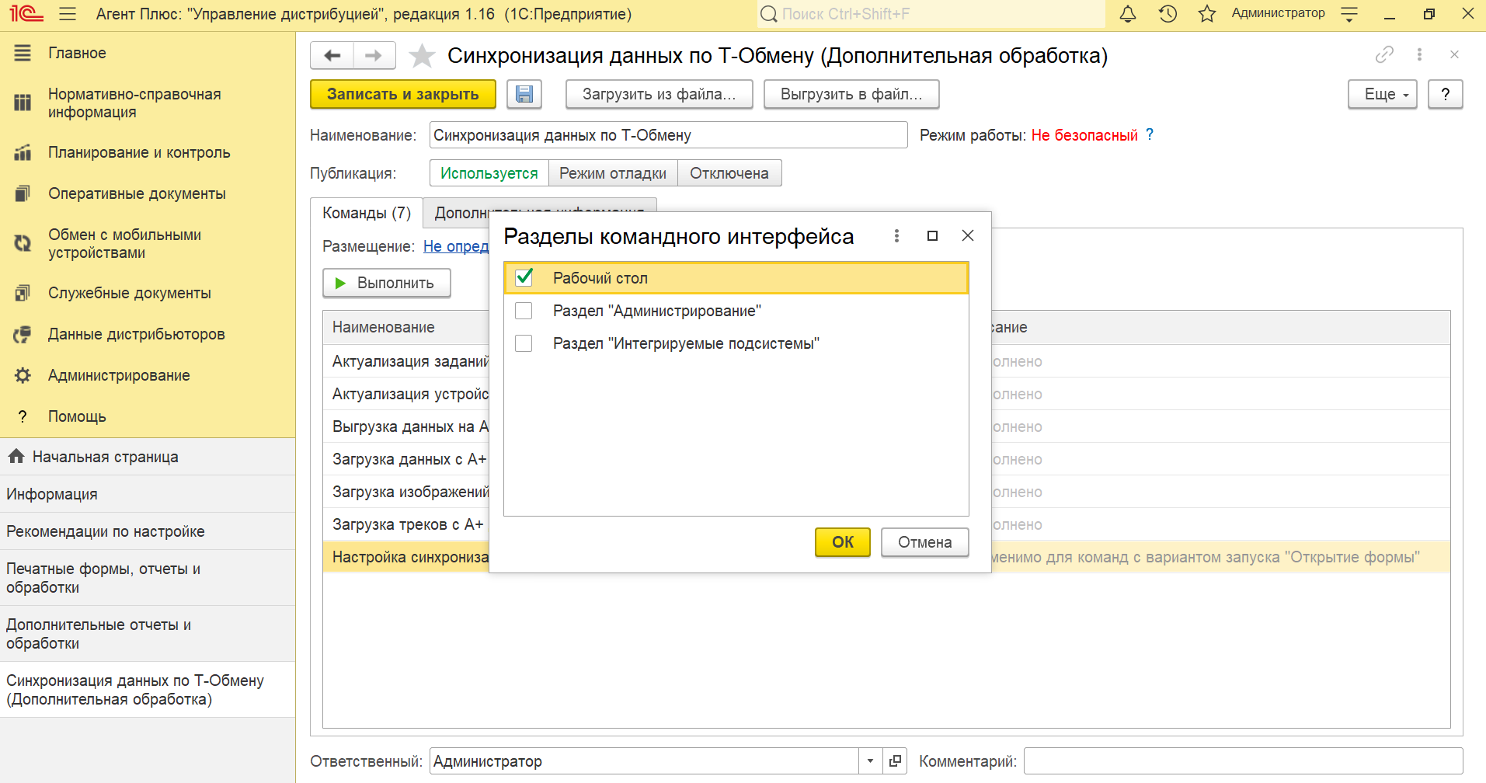This screenshot has width=1486, height=783.
Task: Select Используется publication mode
Action: pos(489,173)
